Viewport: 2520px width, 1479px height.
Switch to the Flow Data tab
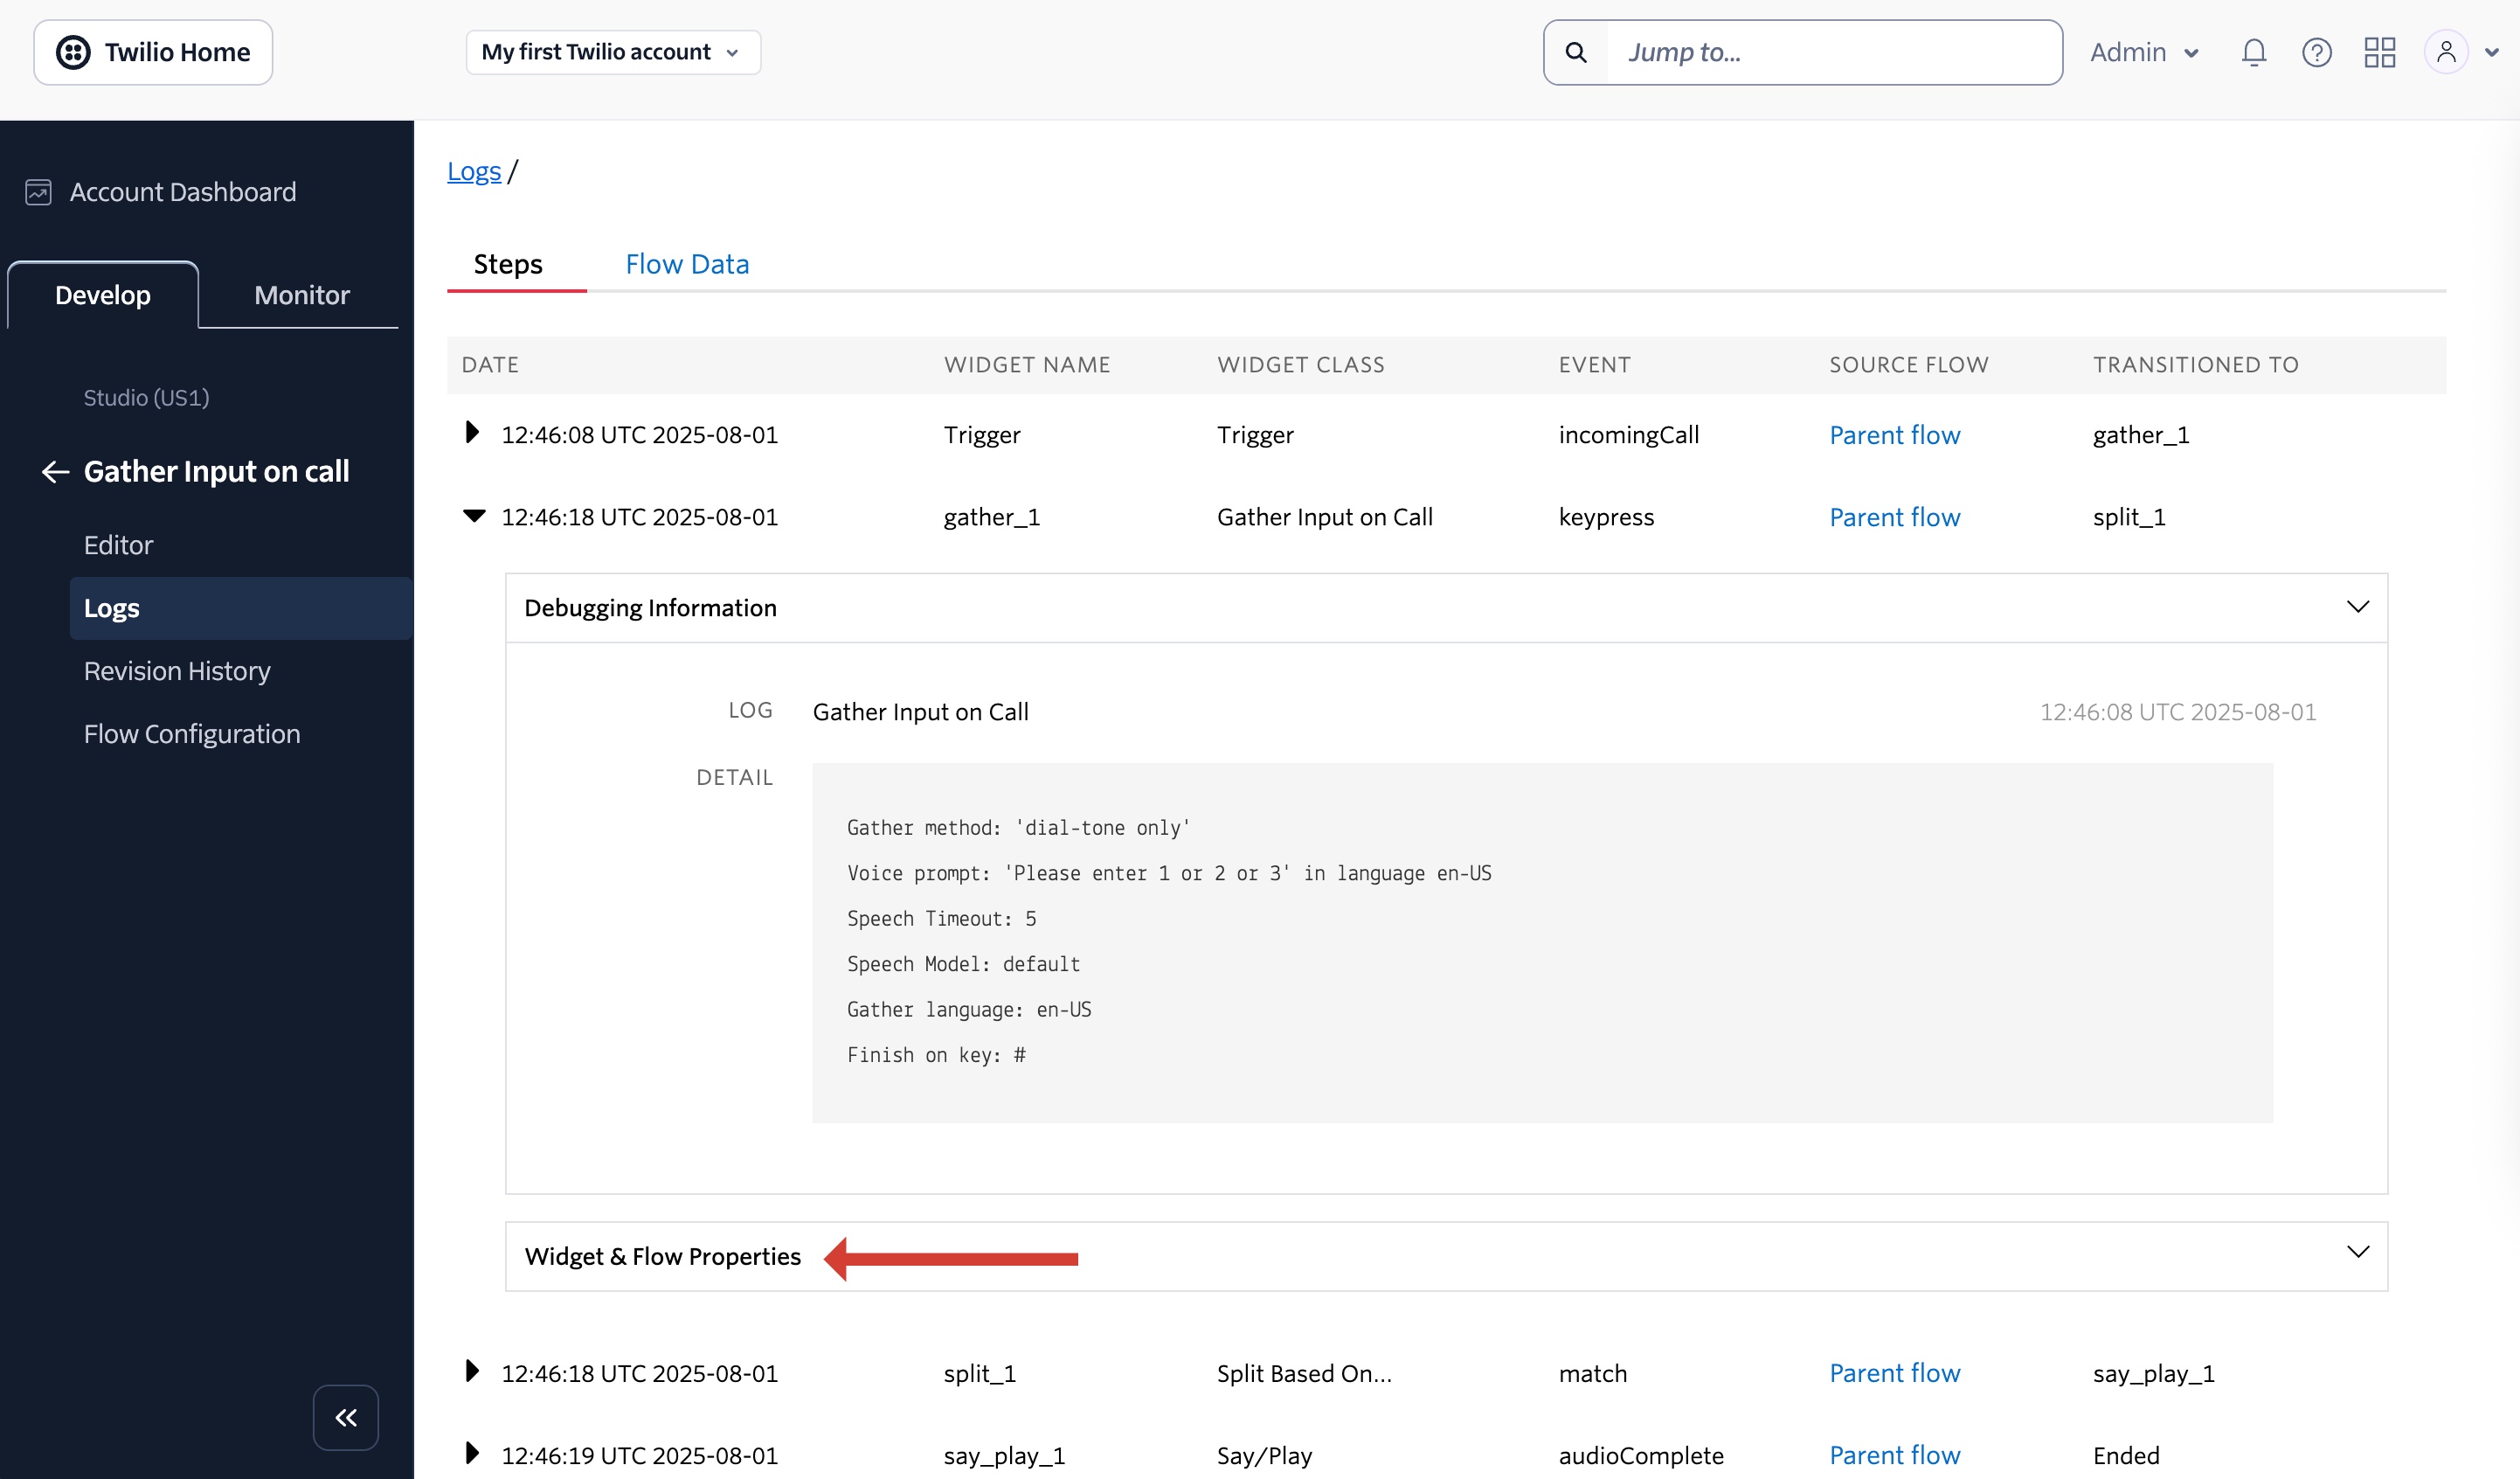(x=687, y=263)
